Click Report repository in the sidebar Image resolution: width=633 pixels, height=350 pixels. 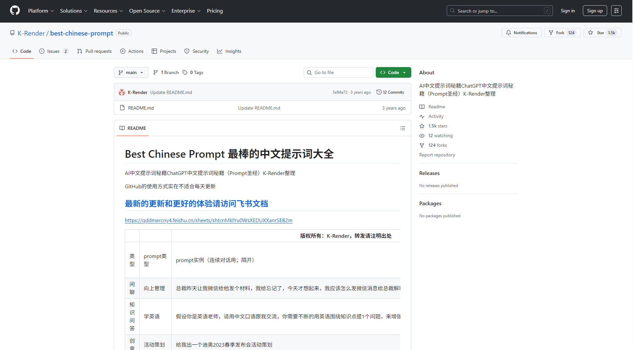tap(437, 155)
